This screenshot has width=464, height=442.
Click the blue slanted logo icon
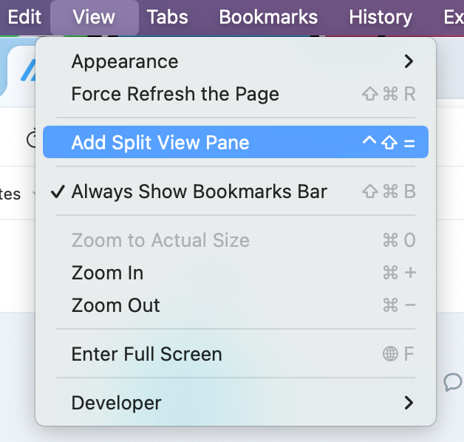pyautogui.click(x=28, y=70)
